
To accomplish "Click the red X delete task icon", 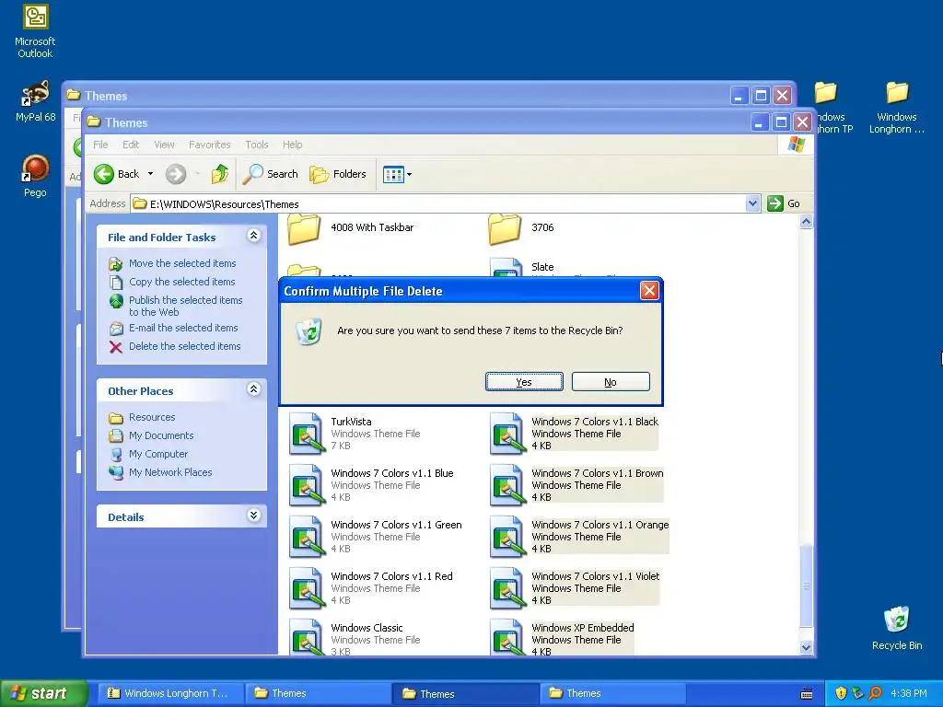I will point(116,347).
